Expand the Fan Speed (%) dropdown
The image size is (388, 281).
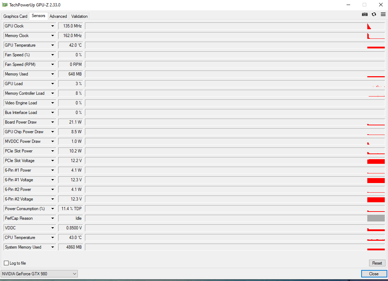tap(53, 55)
